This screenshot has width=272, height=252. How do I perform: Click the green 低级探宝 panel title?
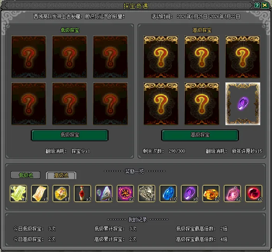click(70, 30)
